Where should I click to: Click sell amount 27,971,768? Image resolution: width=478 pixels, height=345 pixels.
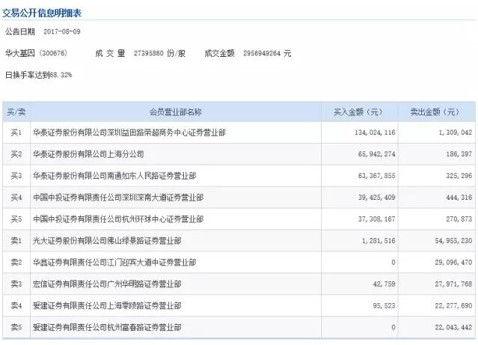click(453, 284)
